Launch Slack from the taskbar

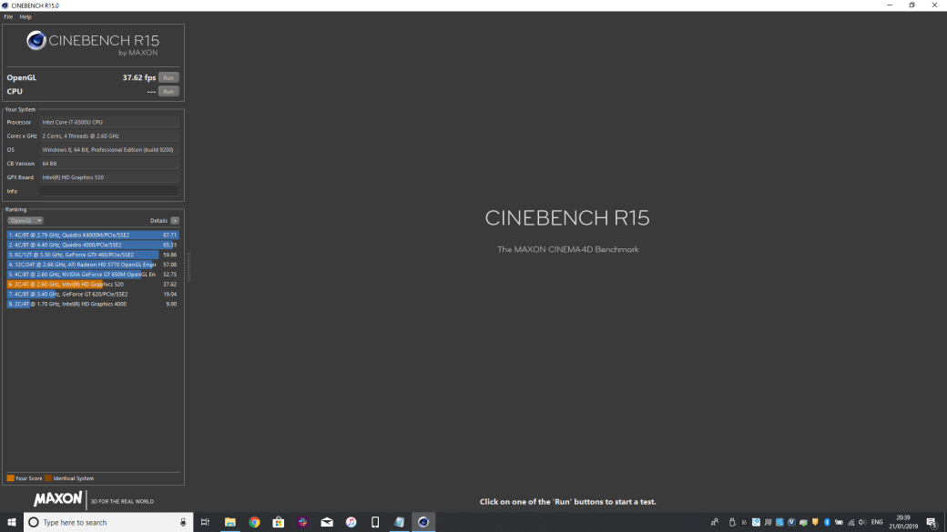301,522
